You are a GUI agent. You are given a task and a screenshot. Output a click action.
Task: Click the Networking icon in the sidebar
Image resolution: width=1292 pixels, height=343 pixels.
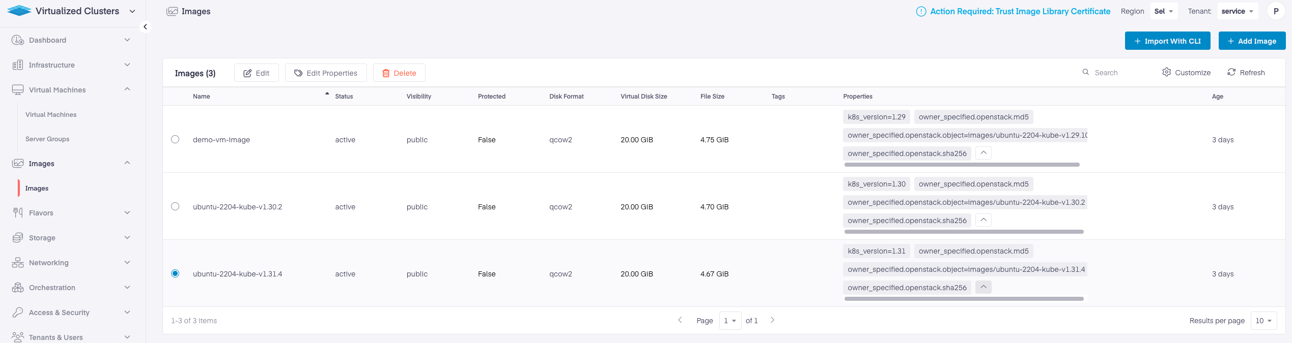click(x=18, y=263)
